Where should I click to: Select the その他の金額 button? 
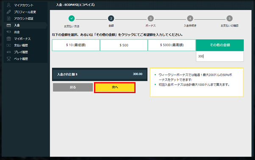pos(220,45)
